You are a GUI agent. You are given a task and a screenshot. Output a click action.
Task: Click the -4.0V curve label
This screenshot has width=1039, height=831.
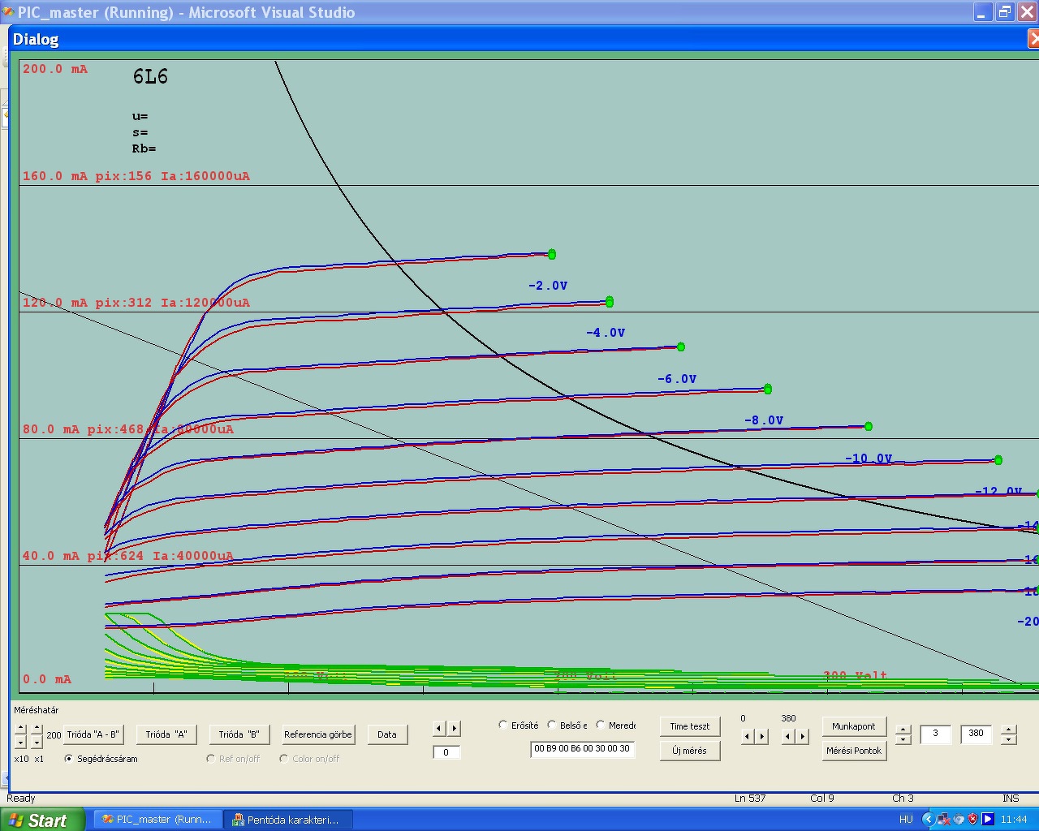[606, 333]
